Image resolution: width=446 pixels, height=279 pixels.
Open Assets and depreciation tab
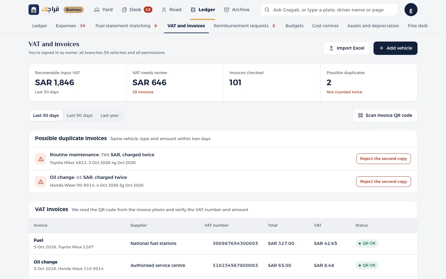pos(373,26)
